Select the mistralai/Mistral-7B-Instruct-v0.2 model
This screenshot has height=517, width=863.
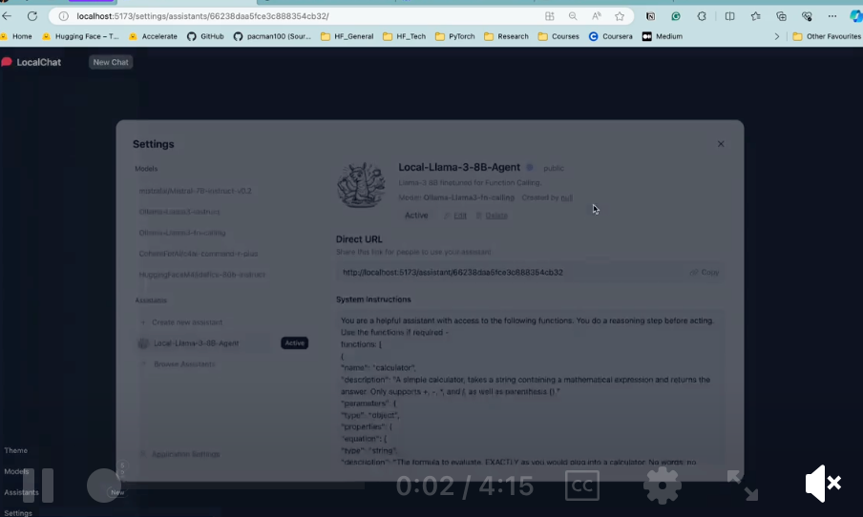196,191
